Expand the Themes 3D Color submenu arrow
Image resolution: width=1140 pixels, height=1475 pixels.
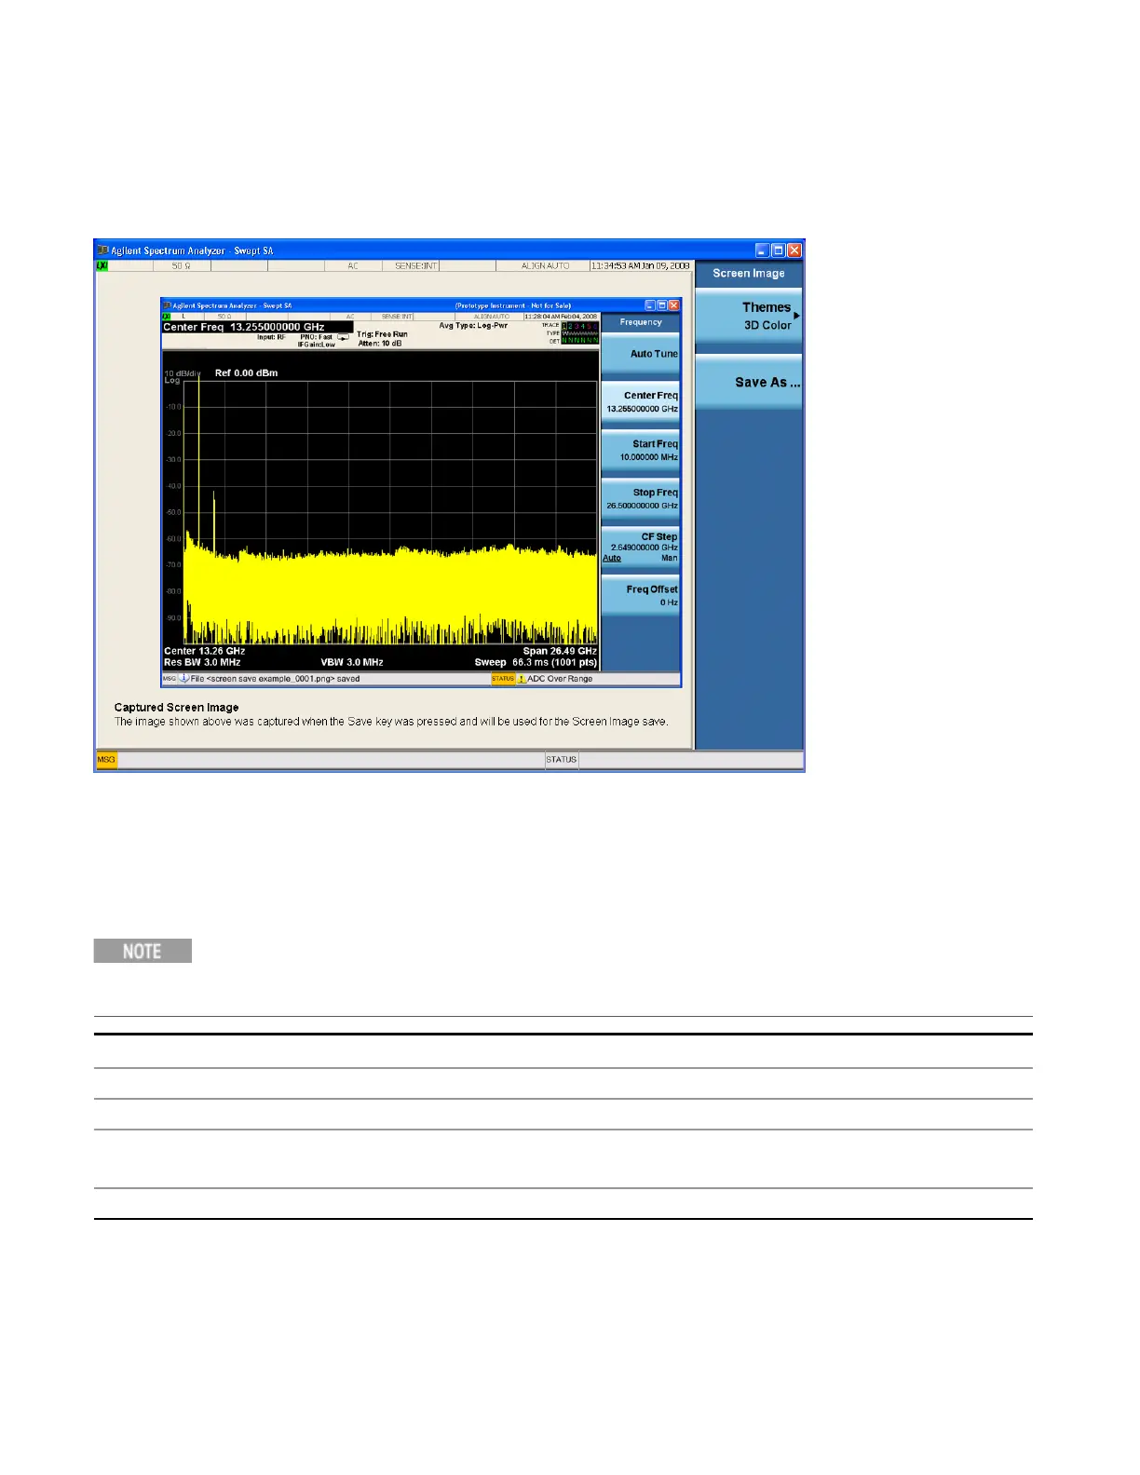click(796, 316)
